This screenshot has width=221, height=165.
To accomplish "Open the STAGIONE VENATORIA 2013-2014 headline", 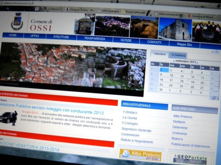I will pyautogui.click(x=30, y=147).
